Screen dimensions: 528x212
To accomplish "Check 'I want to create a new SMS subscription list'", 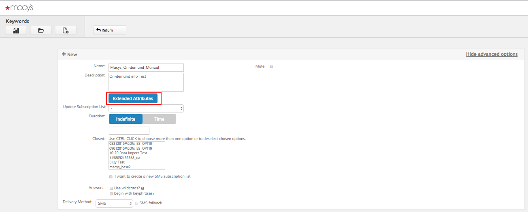I will pyautogui.click(x=111, y=176).
